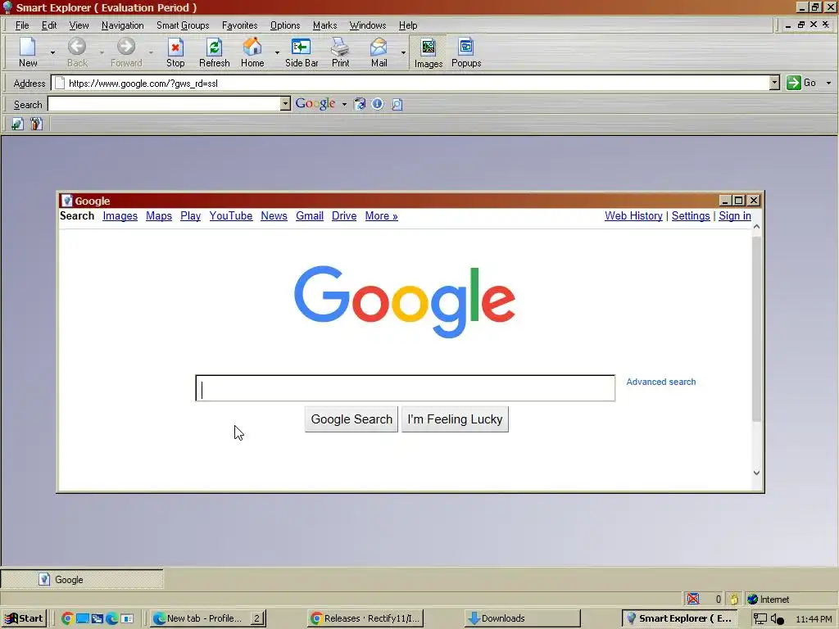Open the Windows Start button

click(x=24, y=618)
